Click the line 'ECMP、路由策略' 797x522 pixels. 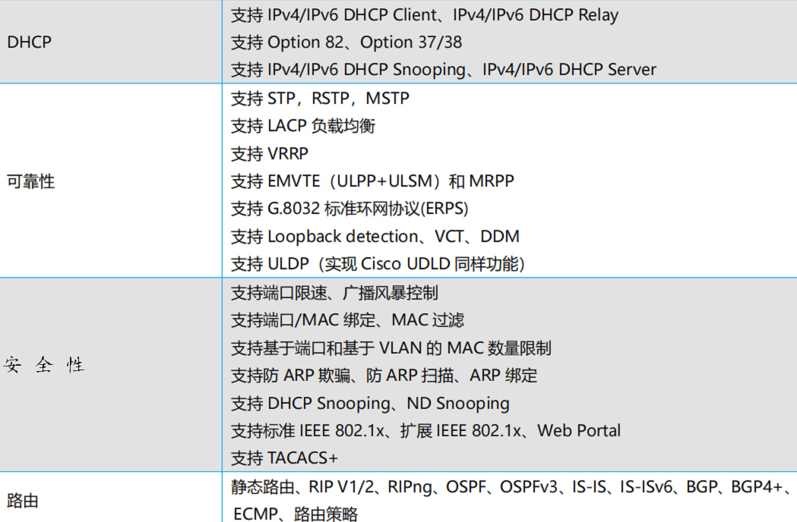(296, 514)
